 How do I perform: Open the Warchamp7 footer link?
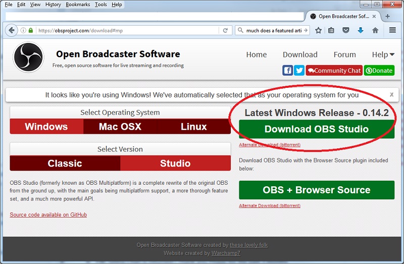[x=226, y=253]
